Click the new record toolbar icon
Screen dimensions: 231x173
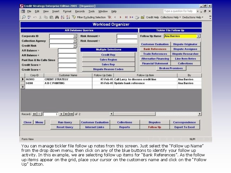pyautogui.click(x=132, y=17)
